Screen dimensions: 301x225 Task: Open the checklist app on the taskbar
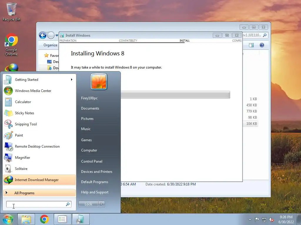62,219
